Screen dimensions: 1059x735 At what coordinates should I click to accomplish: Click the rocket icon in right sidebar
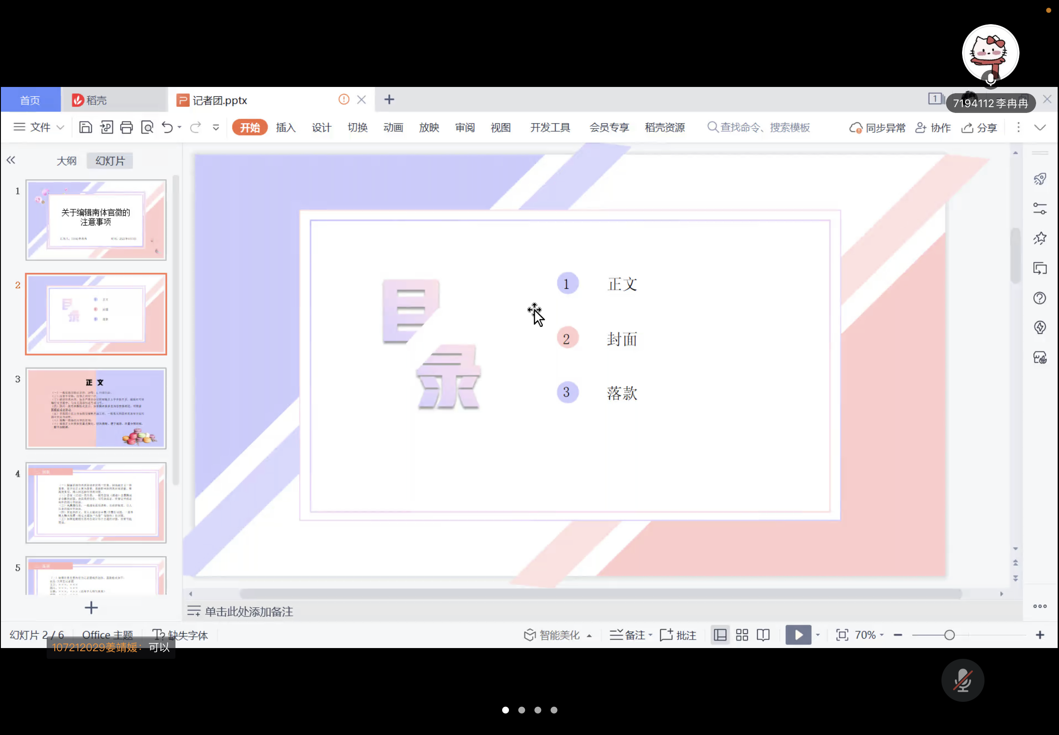pos(1040,179)
